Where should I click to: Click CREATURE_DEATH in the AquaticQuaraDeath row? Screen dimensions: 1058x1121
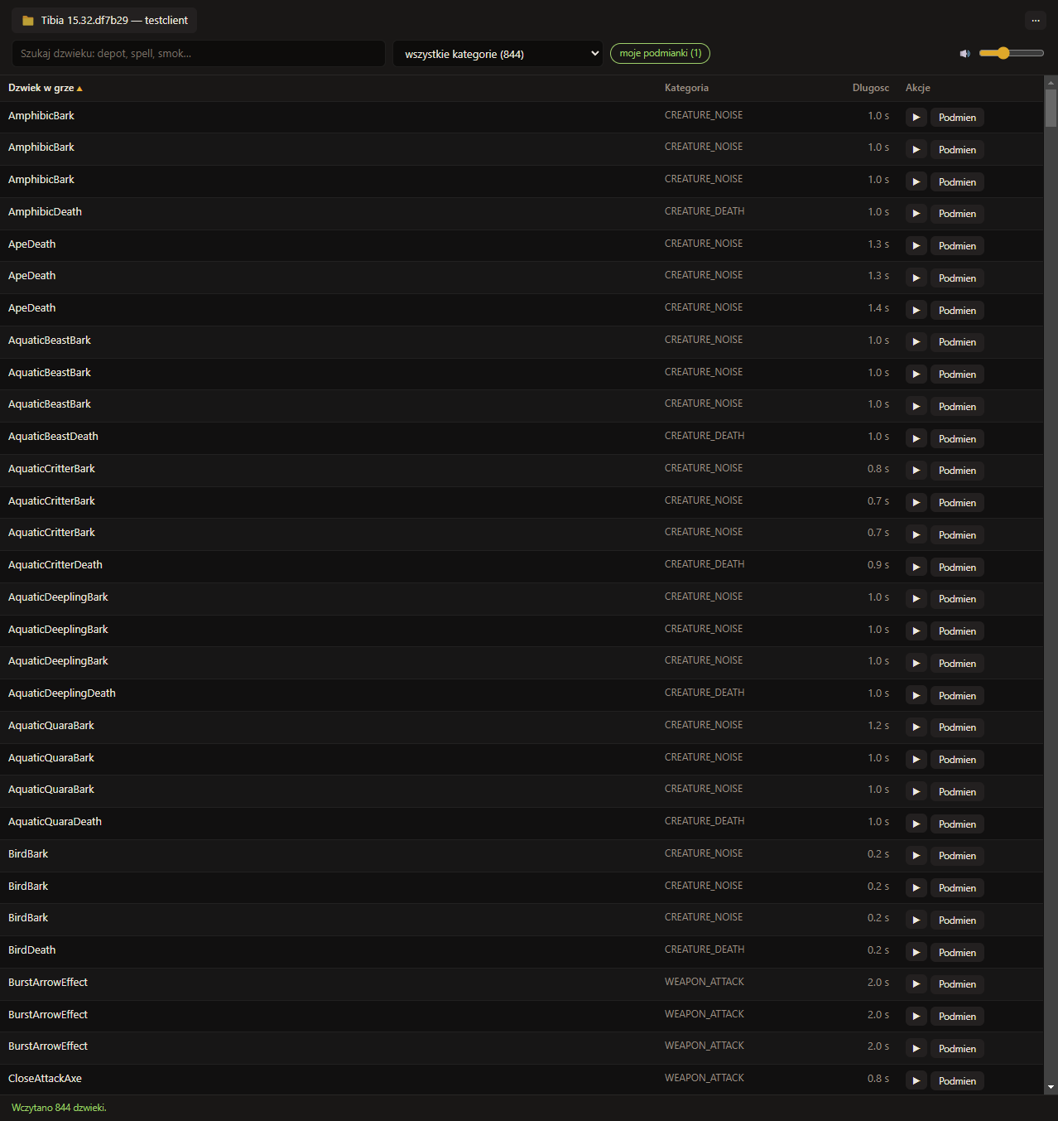point(705,821)
